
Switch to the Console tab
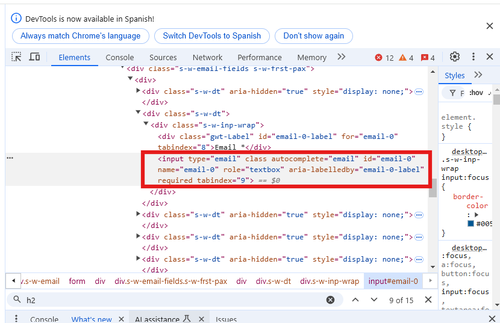(x=120, y=57)
